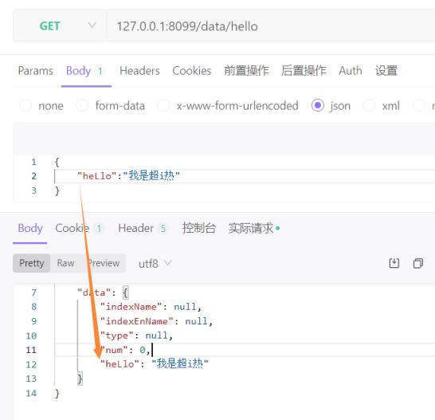Switch response view to Preview
Screen dimensions: 435x420
[104, 263]
